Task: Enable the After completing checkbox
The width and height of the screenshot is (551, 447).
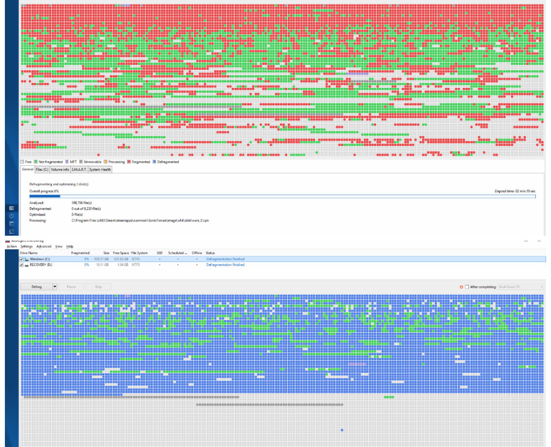Action: pyautogui.click(x=467, y=287)
